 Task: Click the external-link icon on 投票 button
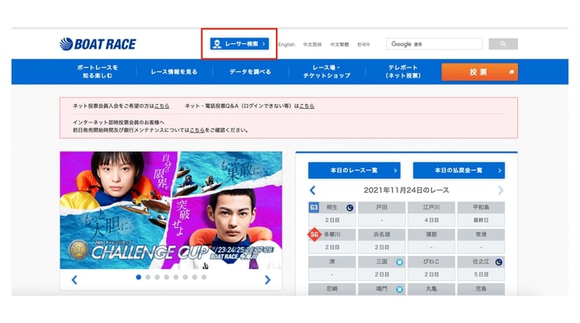pos(512,72)
